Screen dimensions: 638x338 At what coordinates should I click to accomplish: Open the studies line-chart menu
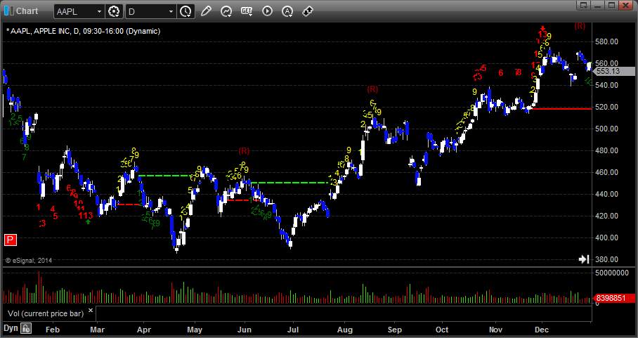(x=226, y=11)
